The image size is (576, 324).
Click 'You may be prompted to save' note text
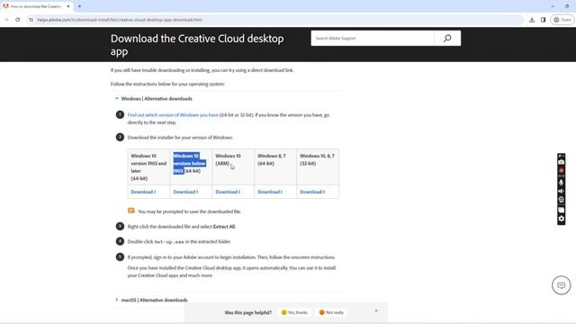click(x=189, y=211)
